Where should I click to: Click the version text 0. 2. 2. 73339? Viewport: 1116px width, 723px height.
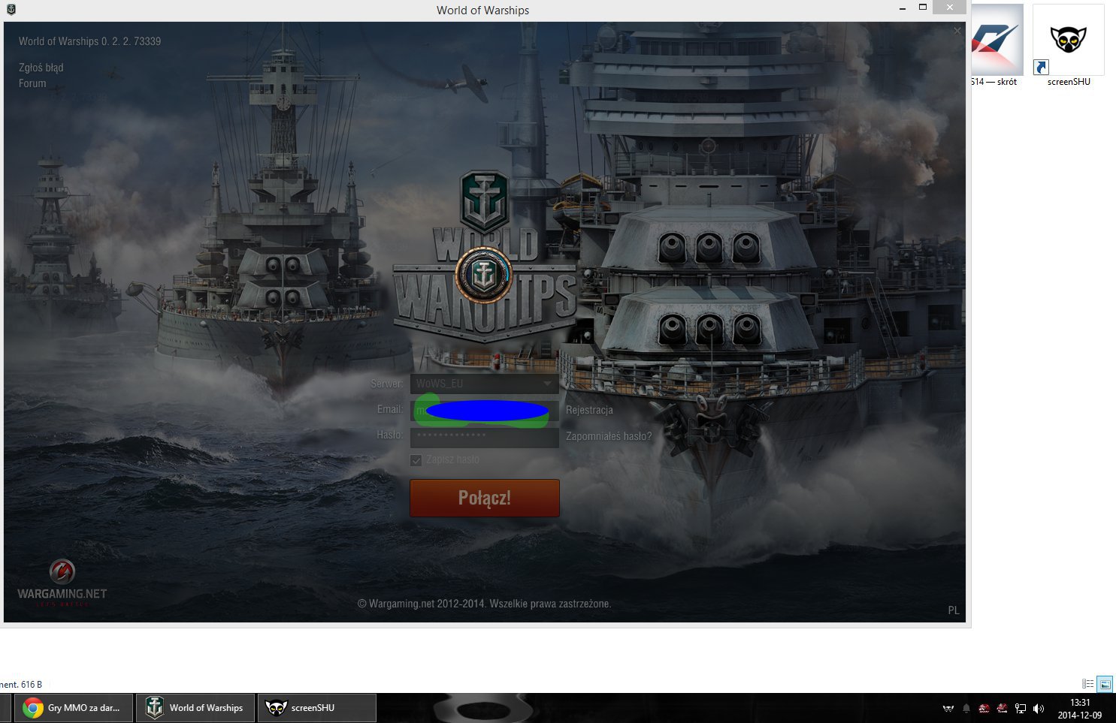131,41
